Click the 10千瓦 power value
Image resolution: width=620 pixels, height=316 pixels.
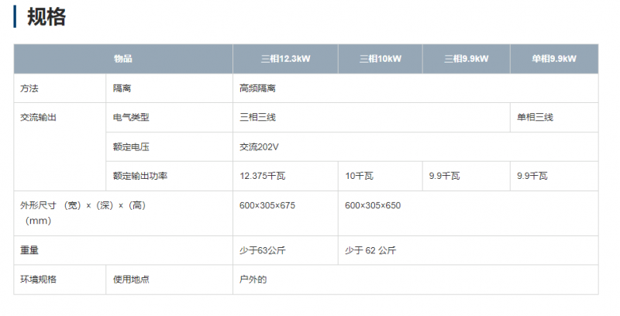click(360, 176)
